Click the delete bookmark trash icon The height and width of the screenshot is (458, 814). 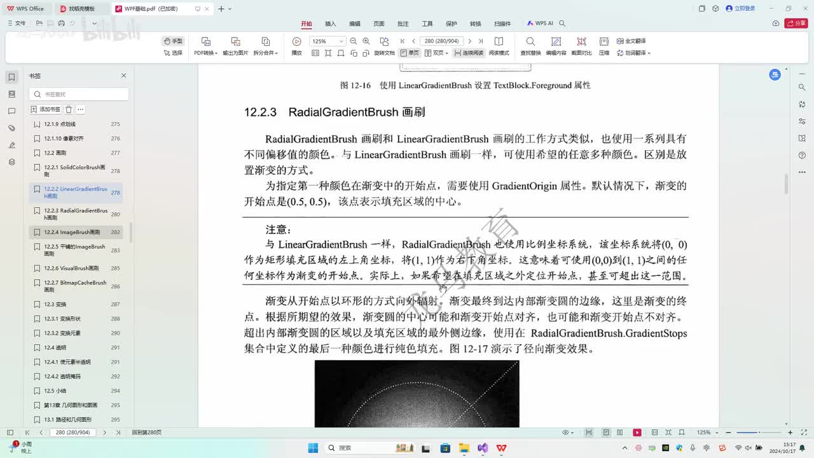pos(69,109)
